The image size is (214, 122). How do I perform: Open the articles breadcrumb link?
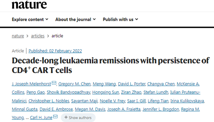[x=38, y=36]
